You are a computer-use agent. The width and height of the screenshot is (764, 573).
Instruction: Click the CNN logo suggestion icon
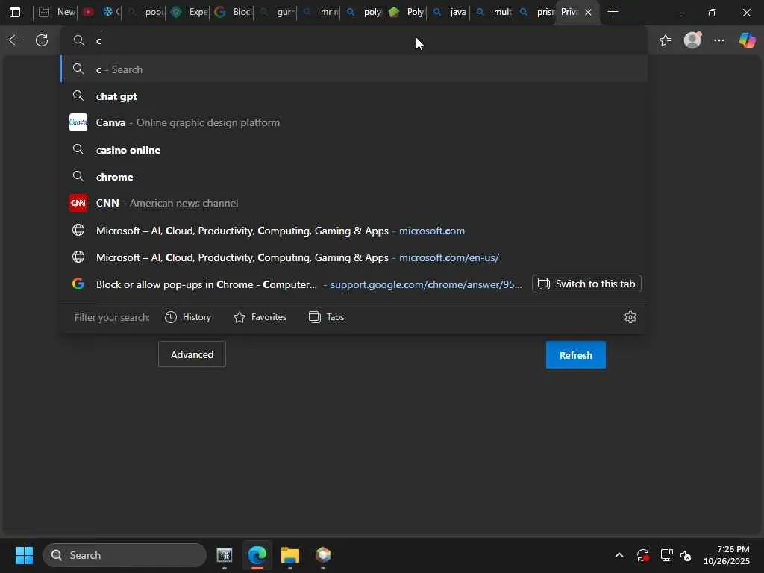[78, 203]
